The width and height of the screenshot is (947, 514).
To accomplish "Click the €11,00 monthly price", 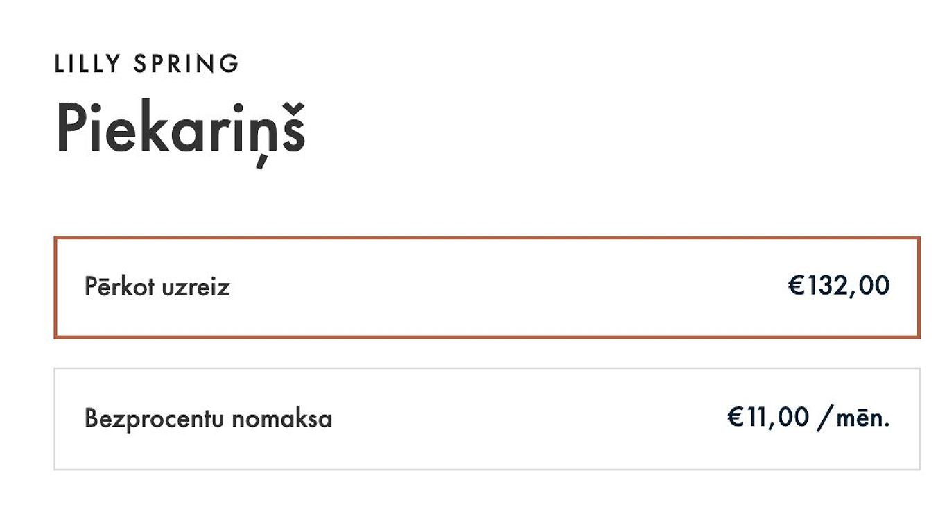I will pos(768,418).
